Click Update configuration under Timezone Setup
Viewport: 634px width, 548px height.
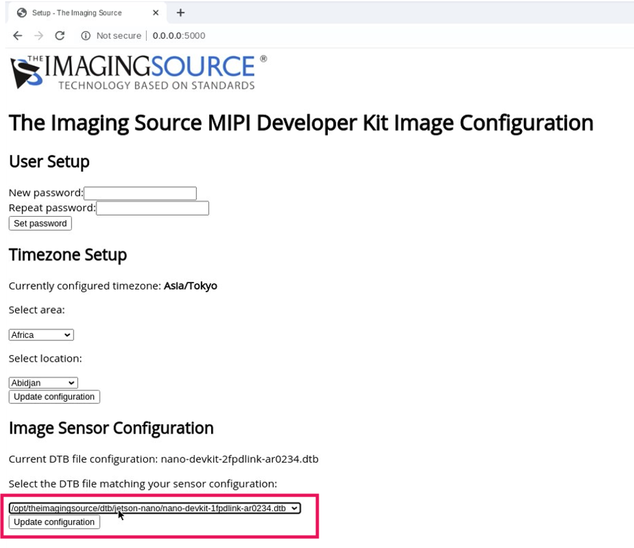(x=54, y=396)
